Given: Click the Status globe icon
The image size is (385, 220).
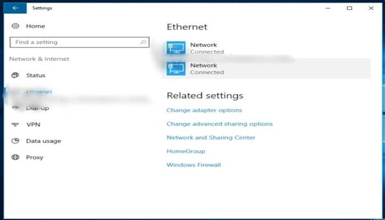Looking at the screenshot, I should (x=15, y=75).
